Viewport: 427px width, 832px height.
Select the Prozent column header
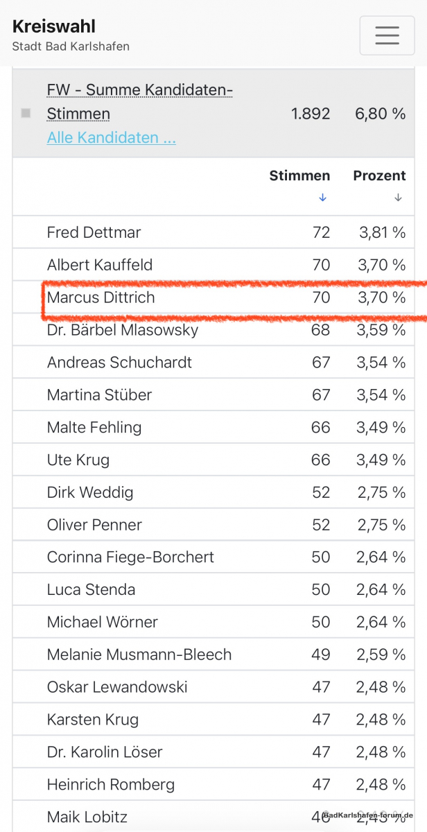(x=379, y=175)
